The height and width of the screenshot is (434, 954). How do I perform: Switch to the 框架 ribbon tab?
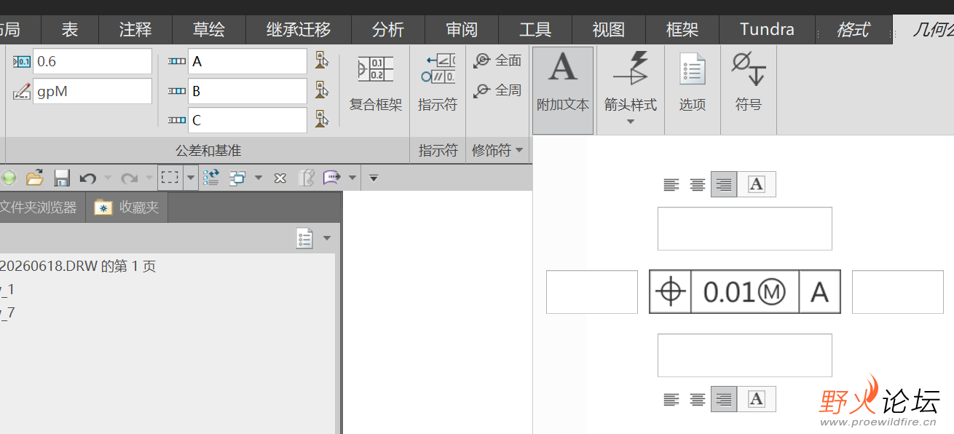pyautogui.click(x=682, y=30)
